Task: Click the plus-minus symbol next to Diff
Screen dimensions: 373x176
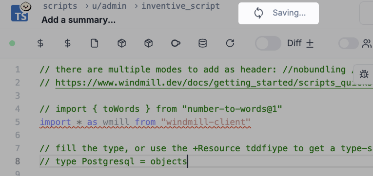Action: coord(310,44)
